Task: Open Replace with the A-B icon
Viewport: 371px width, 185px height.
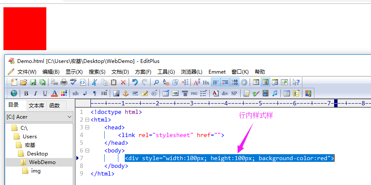Action: (x=166, y=82)
